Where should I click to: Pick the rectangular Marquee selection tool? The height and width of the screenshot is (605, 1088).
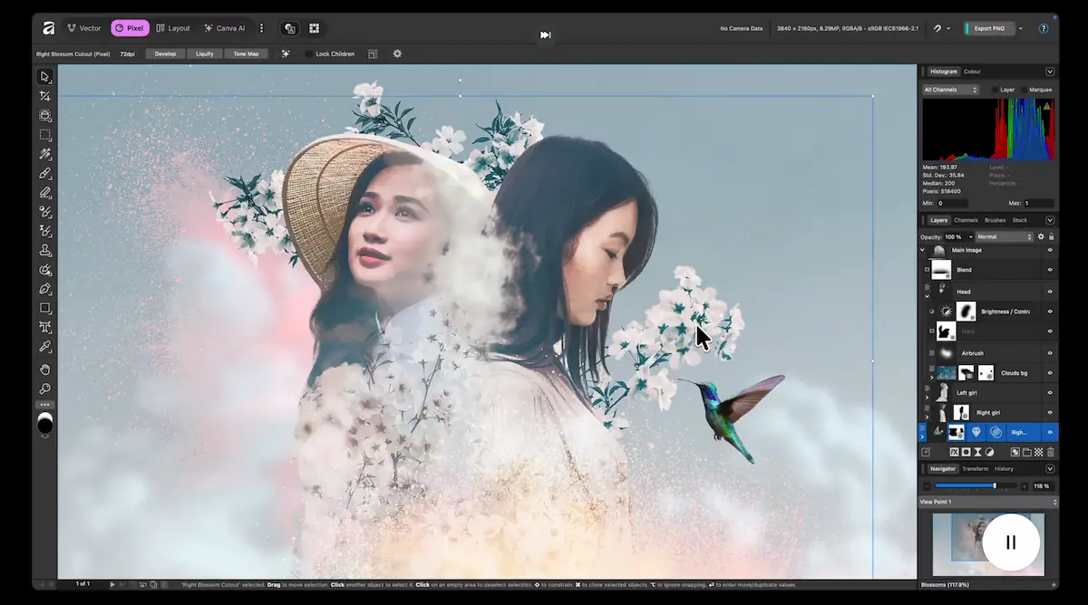click(x=45, y=135)
